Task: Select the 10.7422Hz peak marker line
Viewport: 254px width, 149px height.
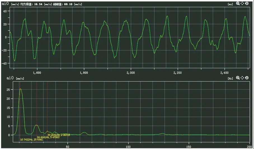Action: tap(20, 112)
